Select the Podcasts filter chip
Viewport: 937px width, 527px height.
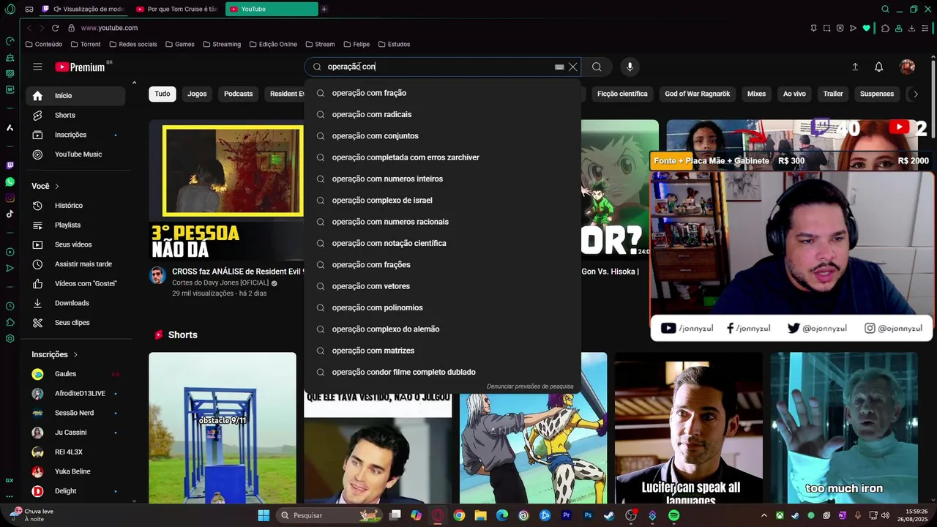[x=238, y=94]
